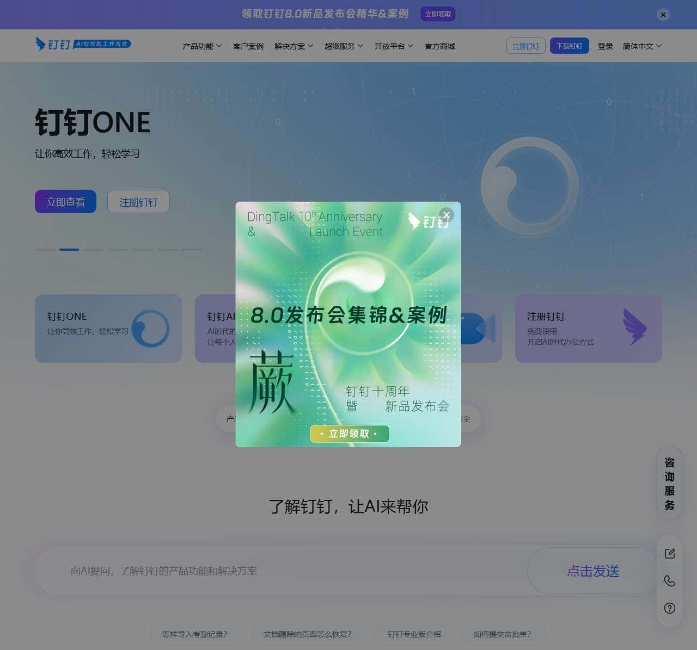Expand the 开放平台 dropdown
697x650 pixels.
393,46
